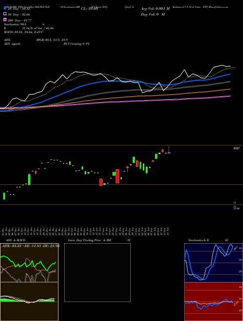Click the large red candle in late January
This screenshot has width=243, height=321.
coord(118,176)
